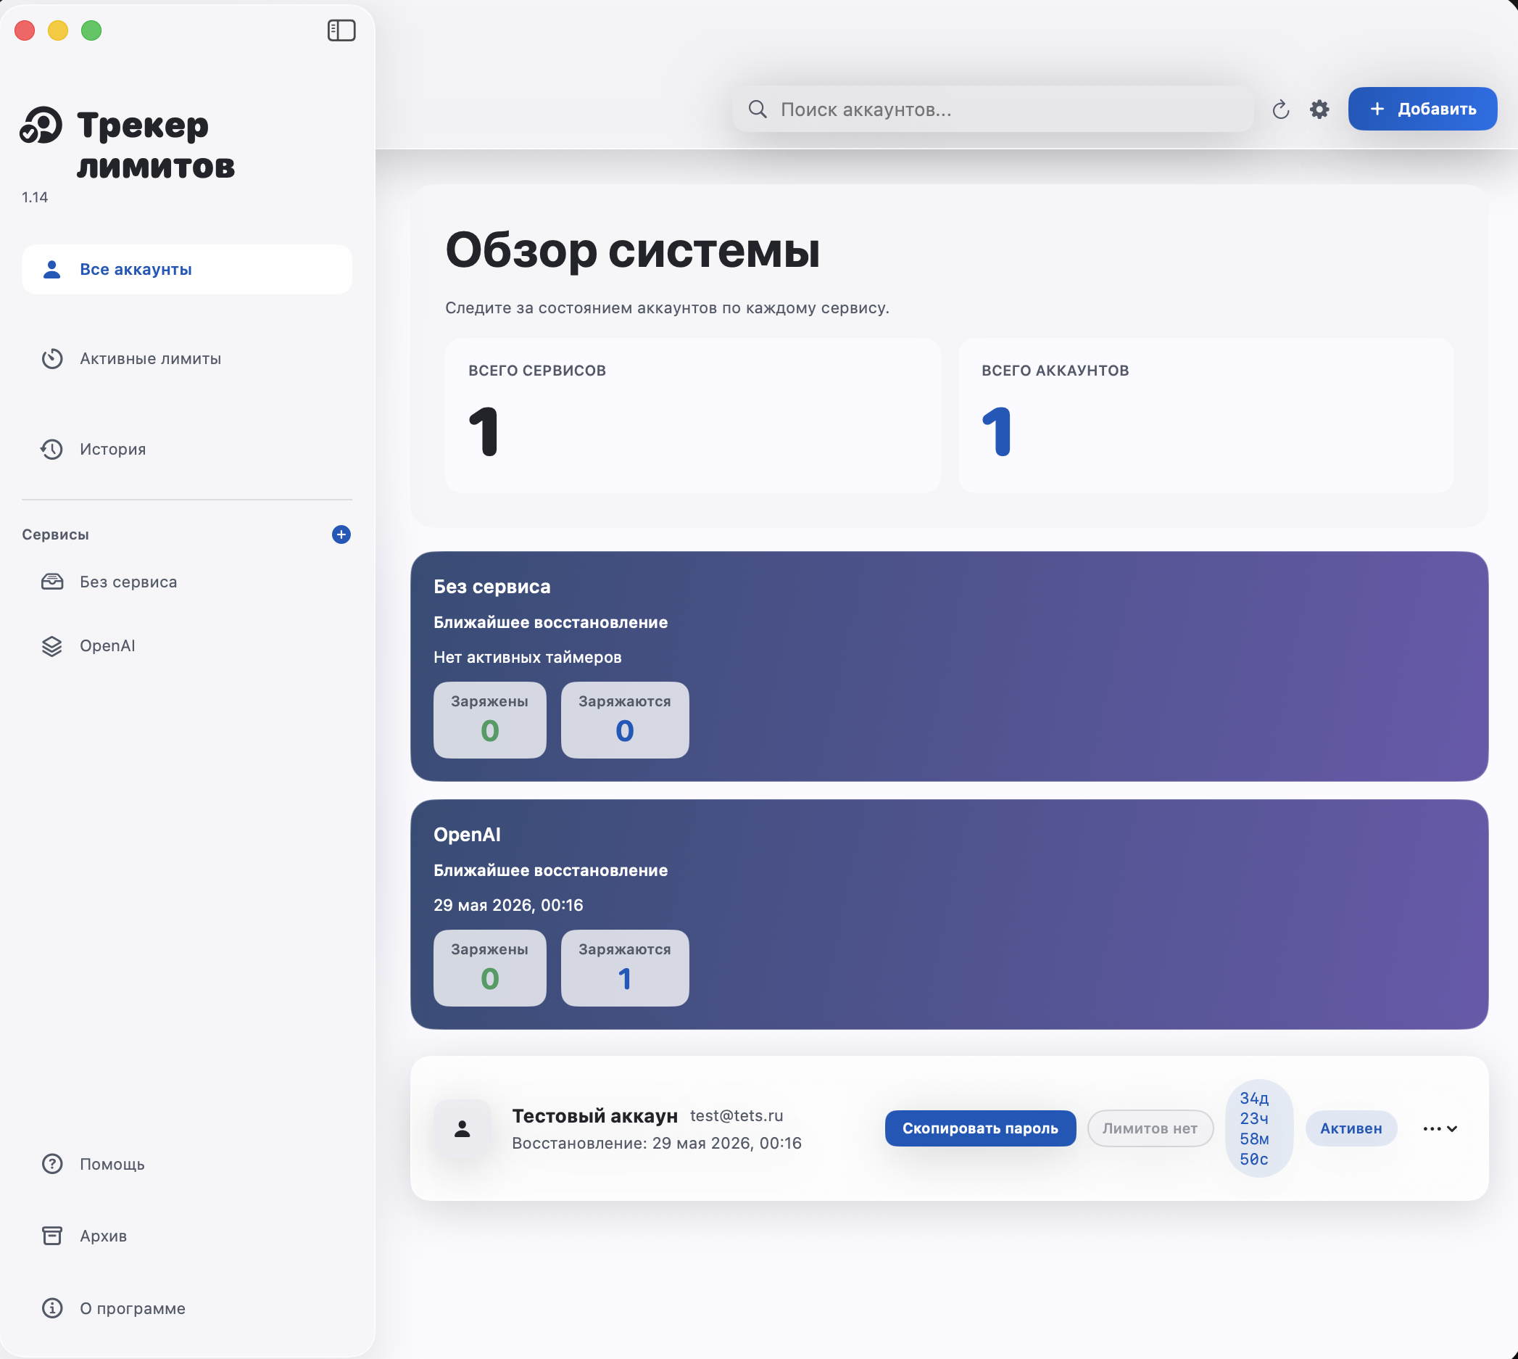This screenshot has width=1518, height=1359.
Task: Maximize the window with green button
Action: pos(91,30)
